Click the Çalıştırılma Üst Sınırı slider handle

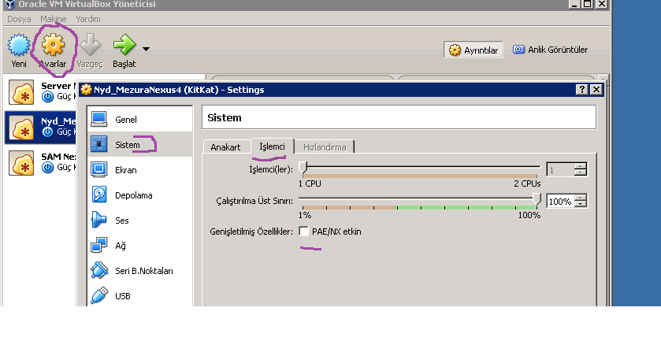[537, 199]
